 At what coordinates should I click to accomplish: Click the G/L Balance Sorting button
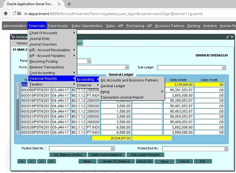click(x=68, y=155)
